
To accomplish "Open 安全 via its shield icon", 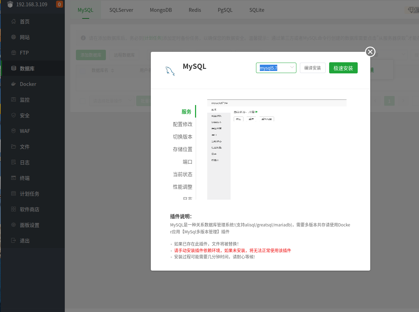I will tap(14, 115).
